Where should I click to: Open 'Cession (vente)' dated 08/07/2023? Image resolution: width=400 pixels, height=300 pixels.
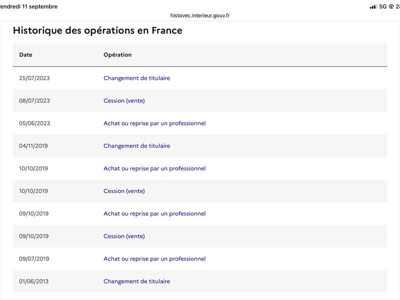[124, 101]
